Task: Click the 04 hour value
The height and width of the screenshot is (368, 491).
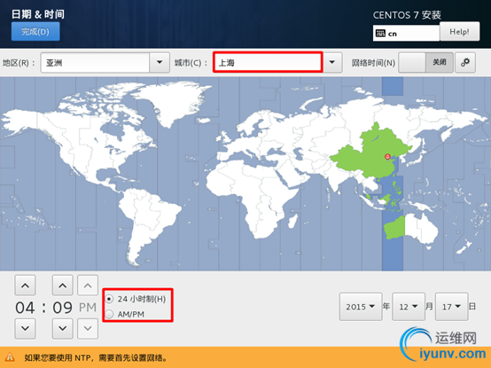Action: point(25,307)
